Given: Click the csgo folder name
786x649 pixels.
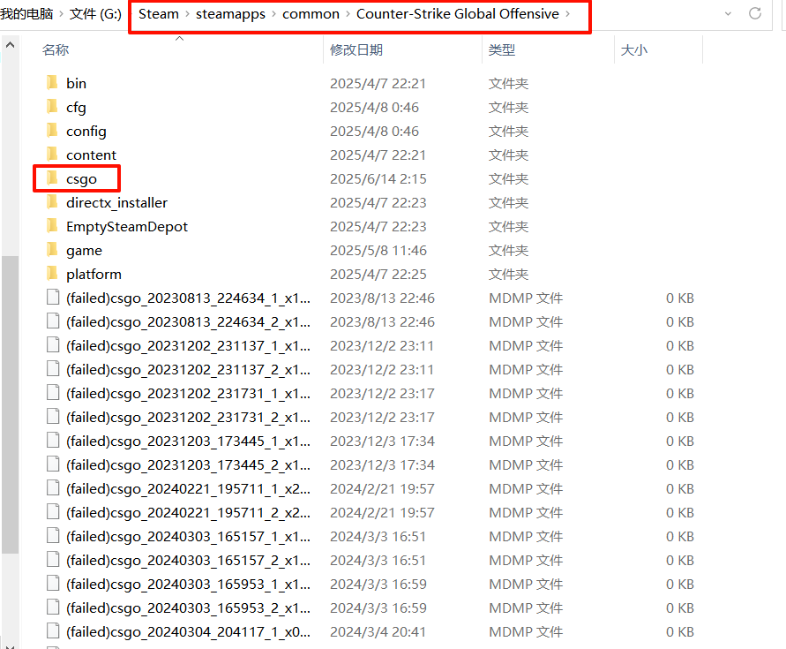Looking at the screenshot, I should tap(81, 179).
